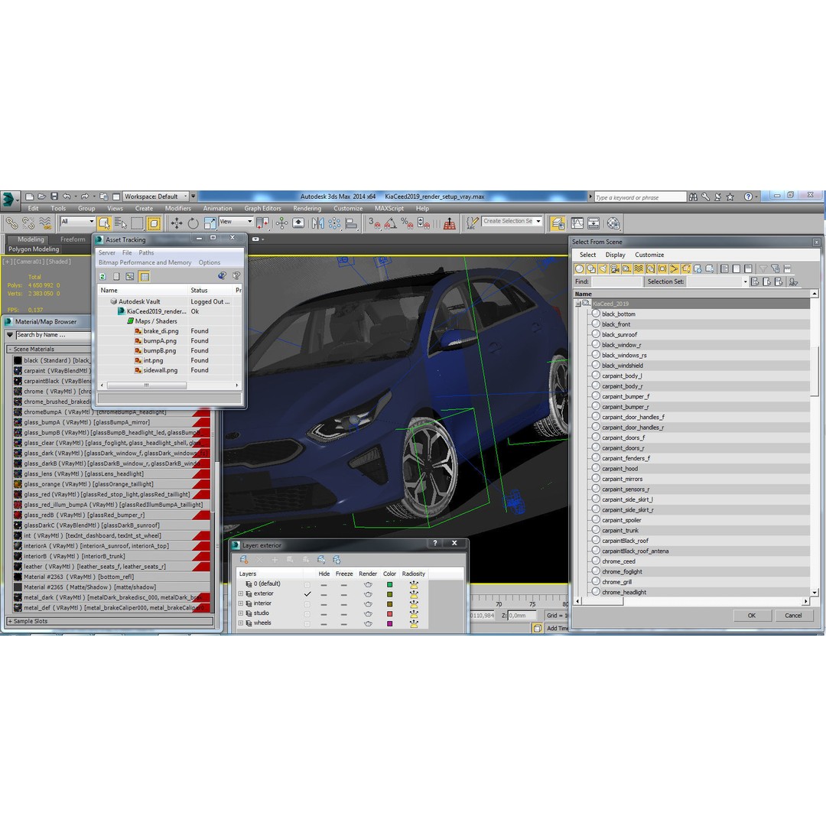The height and width of the screenshot is (826, 826).
Task: Click the Select Object tool icon
Action: (104, 223)
